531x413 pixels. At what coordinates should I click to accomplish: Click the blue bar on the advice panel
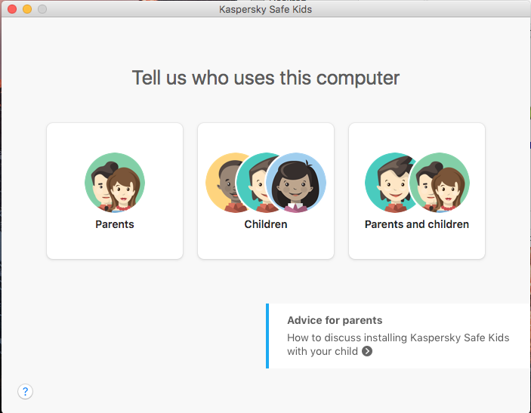click(267, 336)
